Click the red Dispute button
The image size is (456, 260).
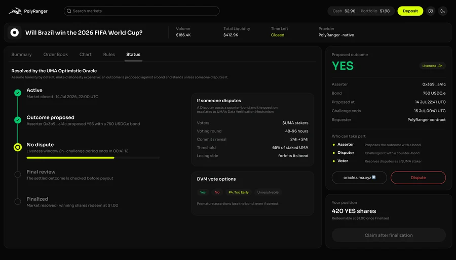[x=418, y=178]
